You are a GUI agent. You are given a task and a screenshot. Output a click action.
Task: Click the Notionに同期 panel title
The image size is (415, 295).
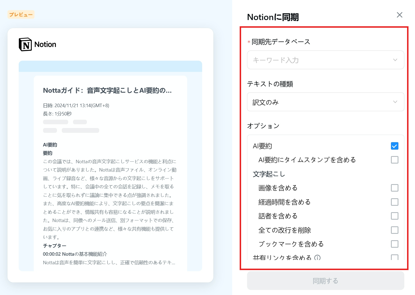[x=273, y=17]
